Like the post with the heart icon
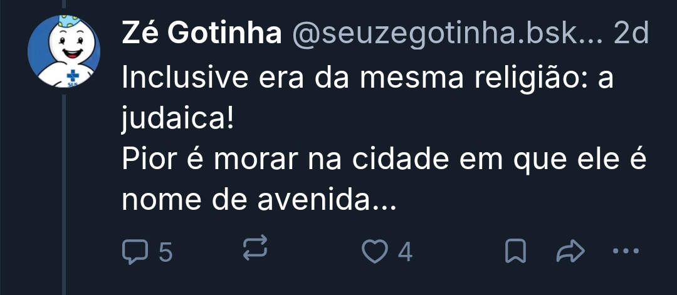The image size is (677, 295). (x=375, y=252)
